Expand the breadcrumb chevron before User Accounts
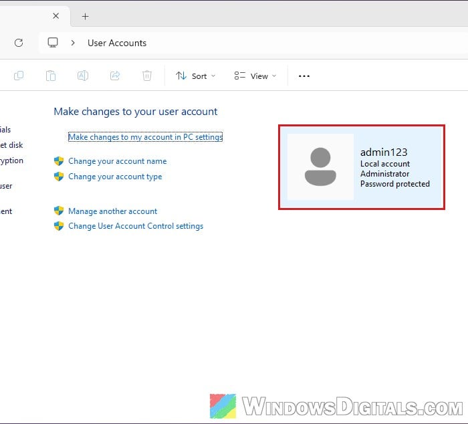The image size is (468, 424). coord(73,43)
